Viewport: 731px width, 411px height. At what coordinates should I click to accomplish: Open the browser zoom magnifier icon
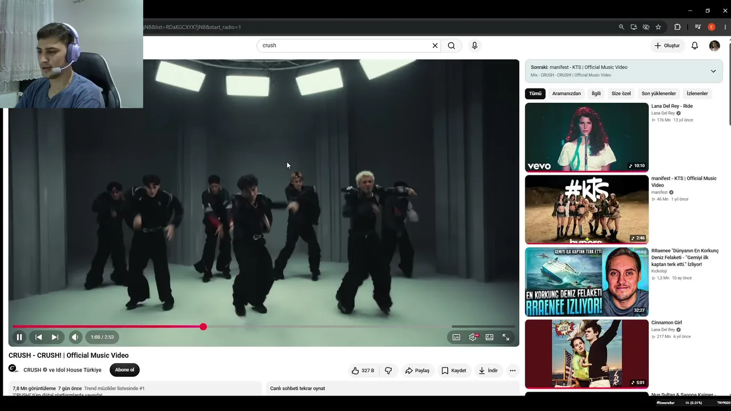pyautogui.click(x=621, y=27)
